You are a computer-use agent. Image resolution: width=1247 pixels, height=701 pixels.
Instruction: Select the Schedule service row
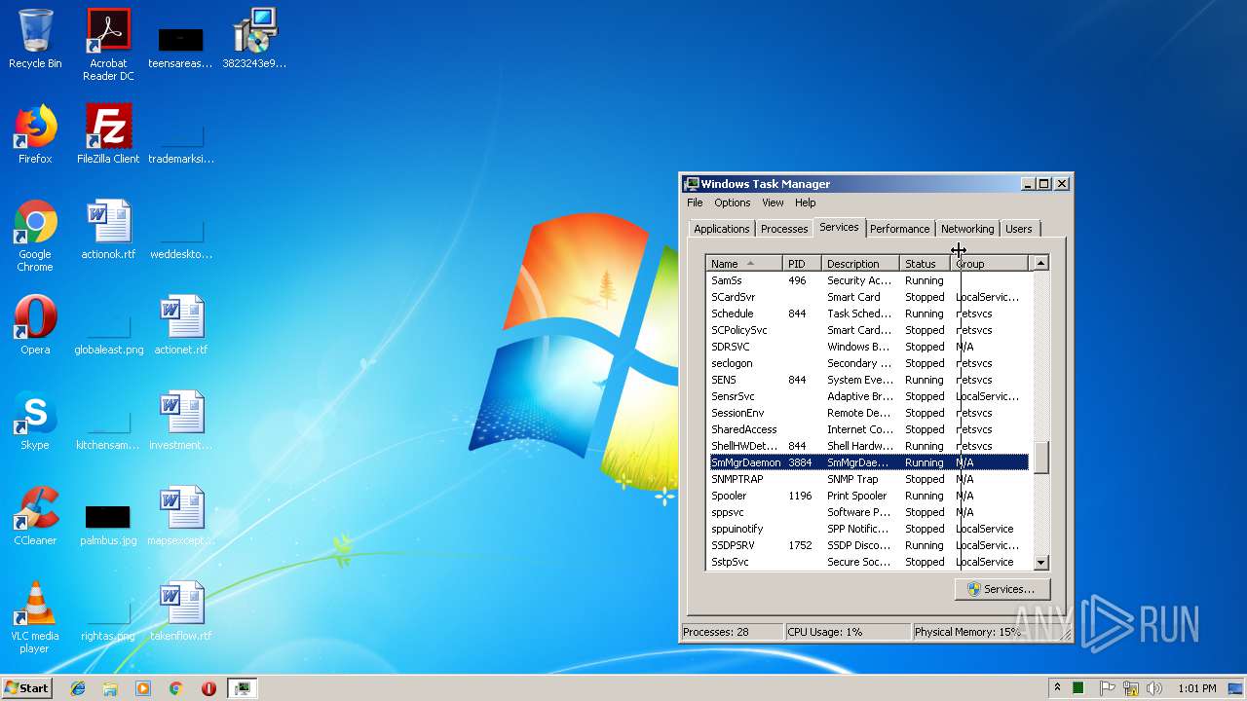868,314
